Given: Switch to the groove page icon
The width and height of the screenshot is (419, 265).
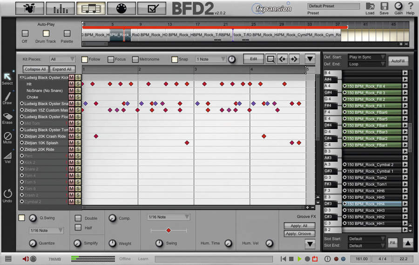Looking at the screenshot, I should coord(91,8).
